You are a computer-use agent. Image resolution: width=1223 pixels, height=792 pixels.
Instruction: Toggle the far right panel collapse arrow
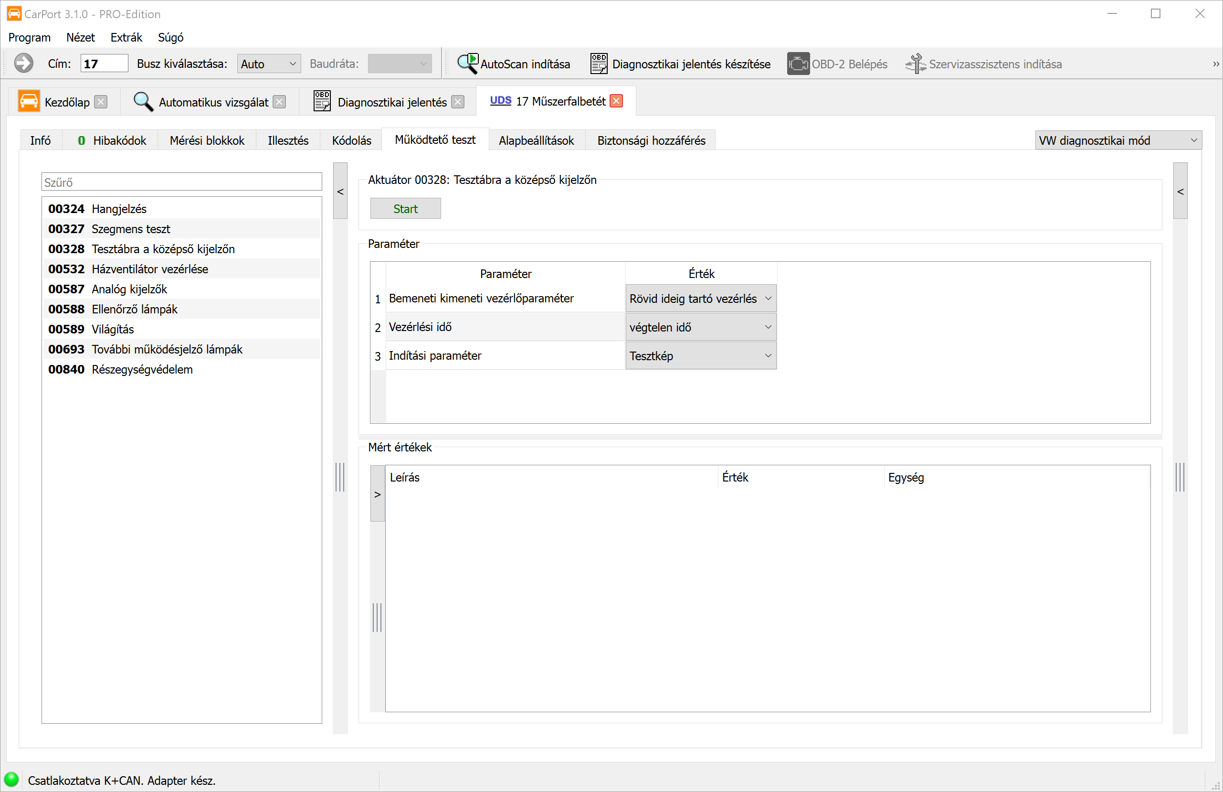click(1181, 192)
